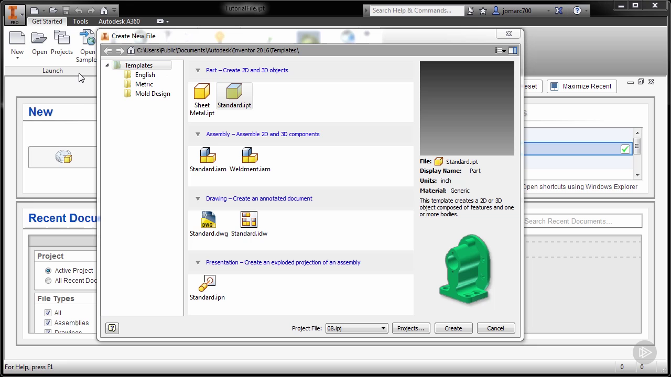Select the Standard.iam assembly template

208,160
